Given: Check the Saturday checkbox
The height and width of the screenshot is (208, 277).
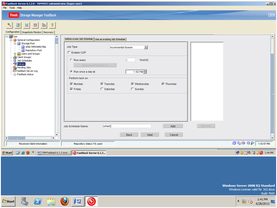Looking at the screenshot, I should (x=102, y=89).
